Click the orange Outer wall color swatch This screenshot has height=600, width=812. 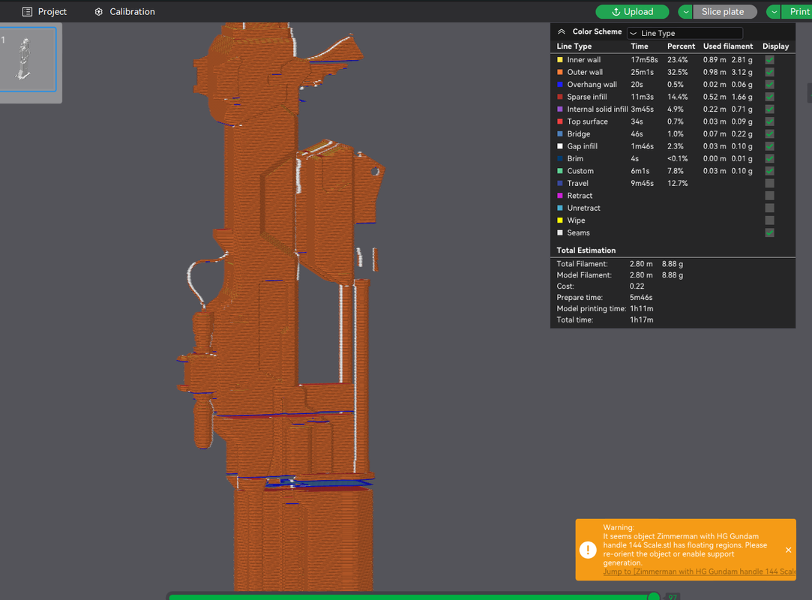[x=560, y=72]
